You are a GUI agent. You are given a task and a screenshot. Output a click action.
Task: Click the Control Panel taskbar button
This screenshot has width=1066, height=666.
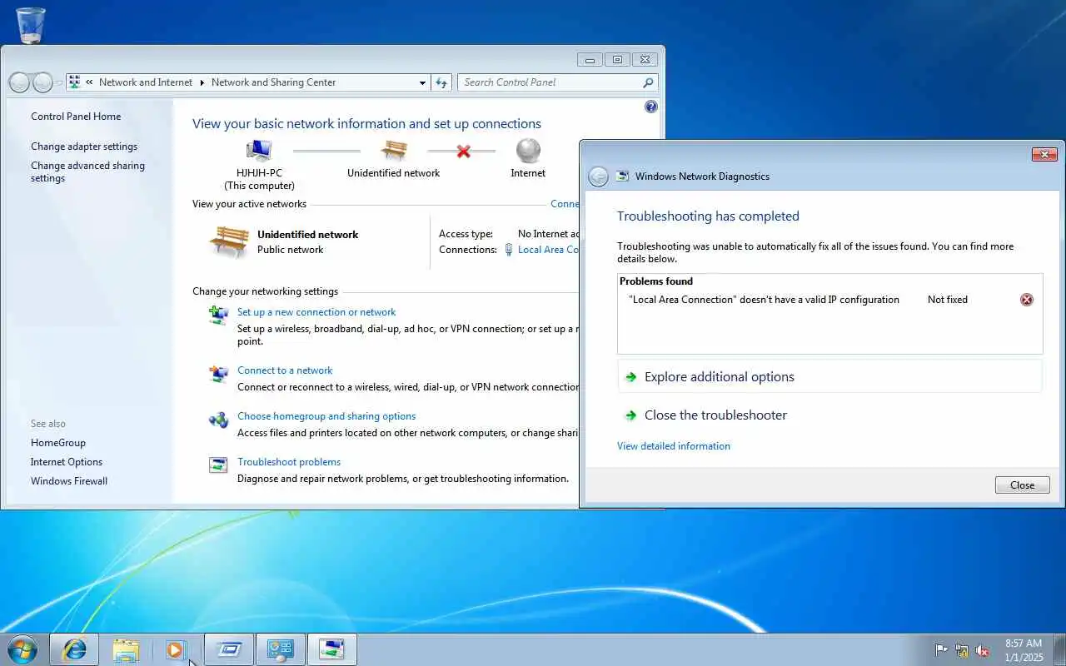[281, 649]
